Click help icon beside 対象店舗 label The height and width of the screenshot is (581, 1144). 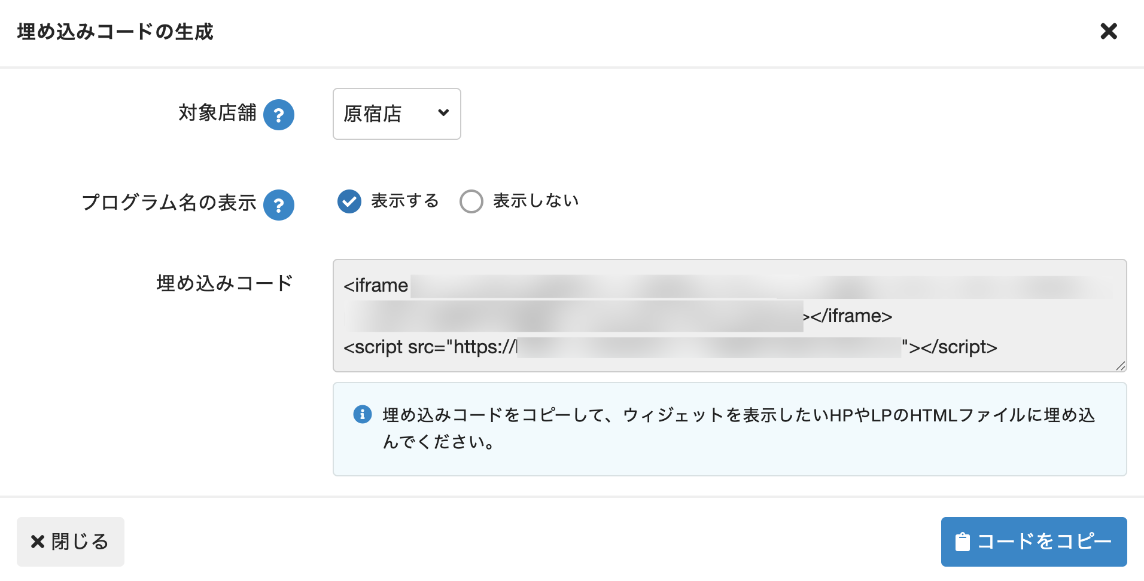click(279, 115)
